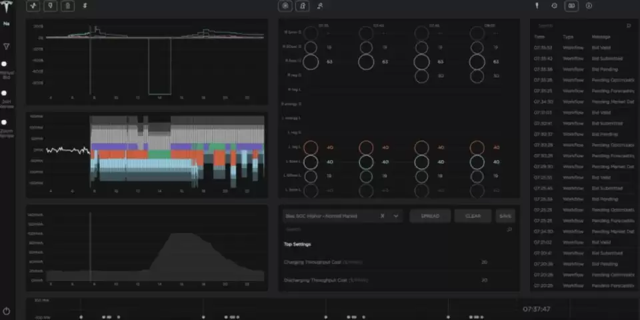The height and width of the screenshot is (320, 640).
Task: Open the history clock icon
Action: pos(554,6)
